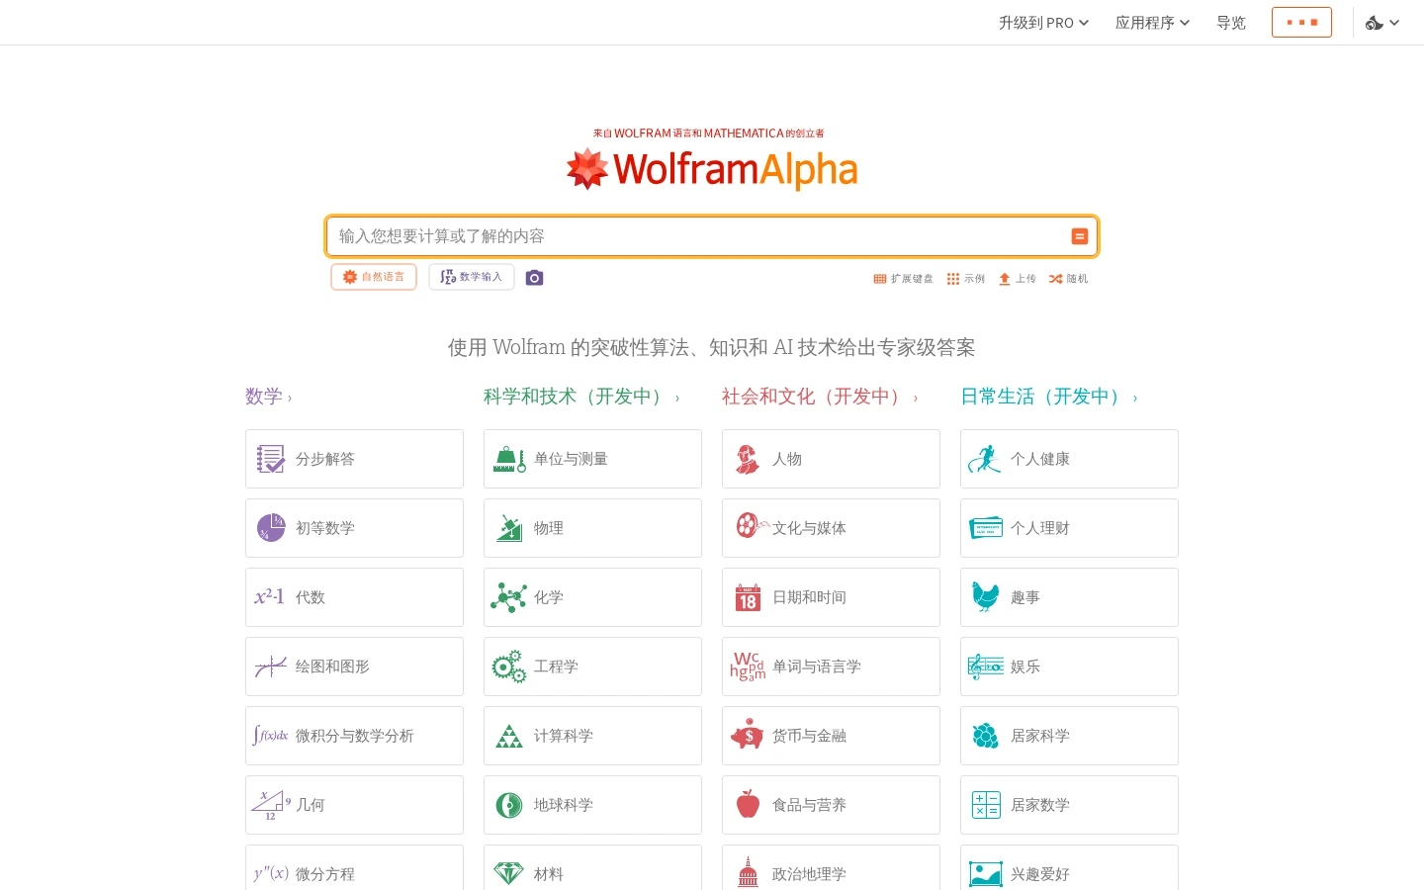Click the 示例 examples link
This screenshot has height=890, width=1424.
966,279
